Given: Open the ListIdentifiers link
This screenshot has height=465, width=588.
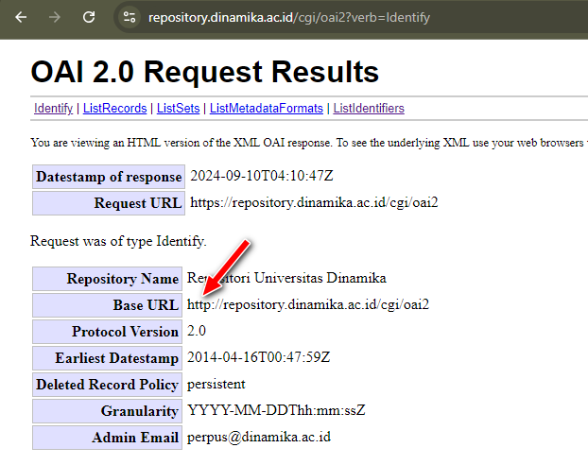Looking at the screenshot, I should 369,108.
